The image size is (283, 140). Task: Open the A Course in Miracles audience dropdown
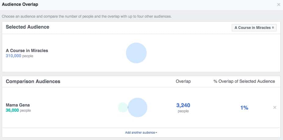tap(254, 28)
